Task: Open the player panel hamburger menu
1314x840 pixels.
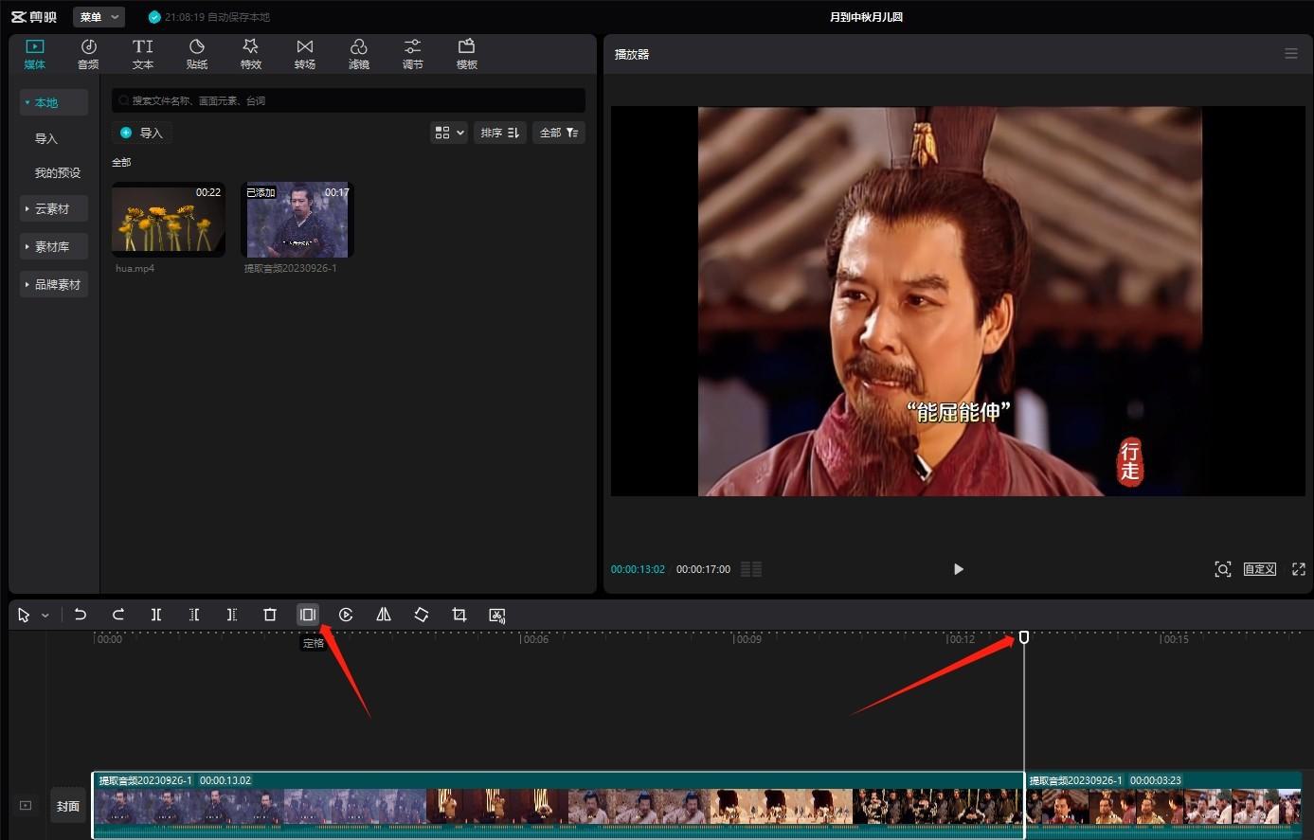Action: tap(1290, 54)
